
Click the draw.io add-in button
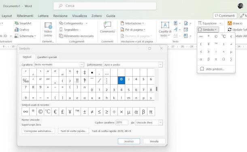(x=235, y=23)
